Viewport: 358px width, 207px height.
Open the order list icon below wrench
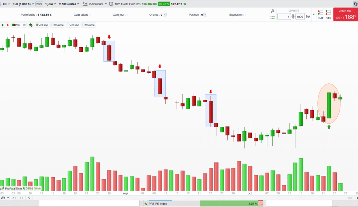(273, 17)
